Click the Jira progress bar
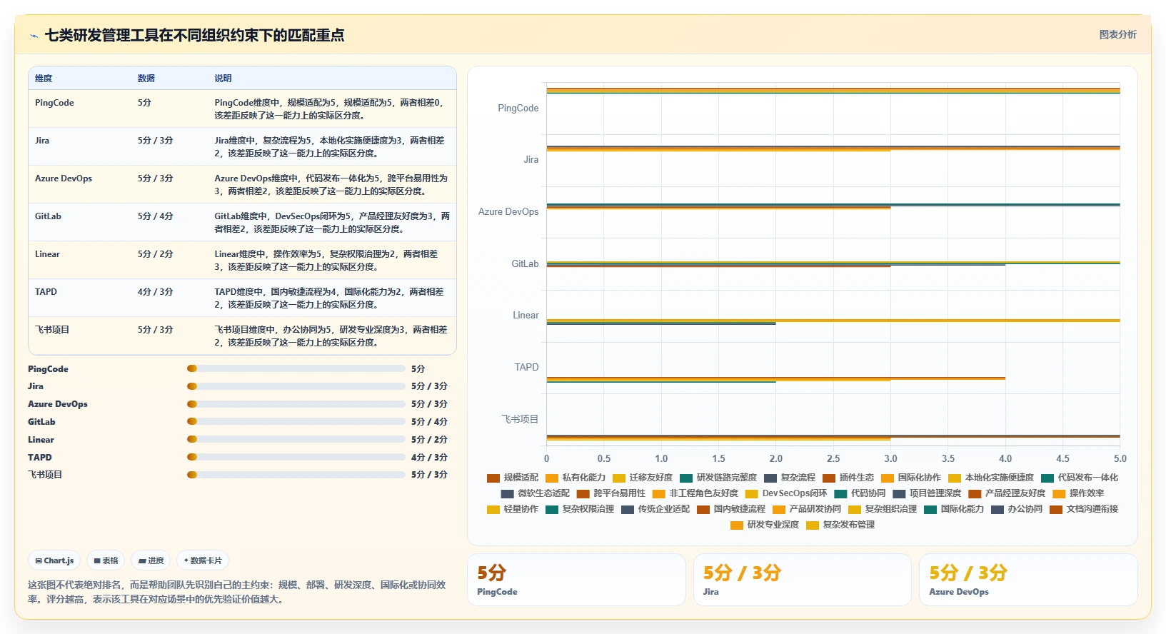Viewport: 1166px width, 634px height. click(296, 386)
